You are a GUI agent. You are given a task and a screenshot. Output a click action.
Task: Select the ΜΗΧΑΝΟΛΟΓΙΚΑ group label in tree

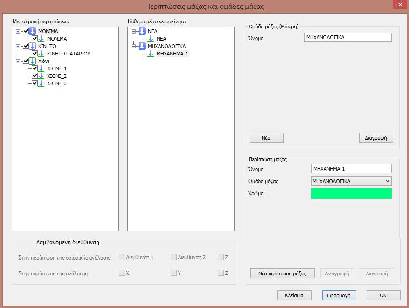pyautogui.click(x=166, y=47)
